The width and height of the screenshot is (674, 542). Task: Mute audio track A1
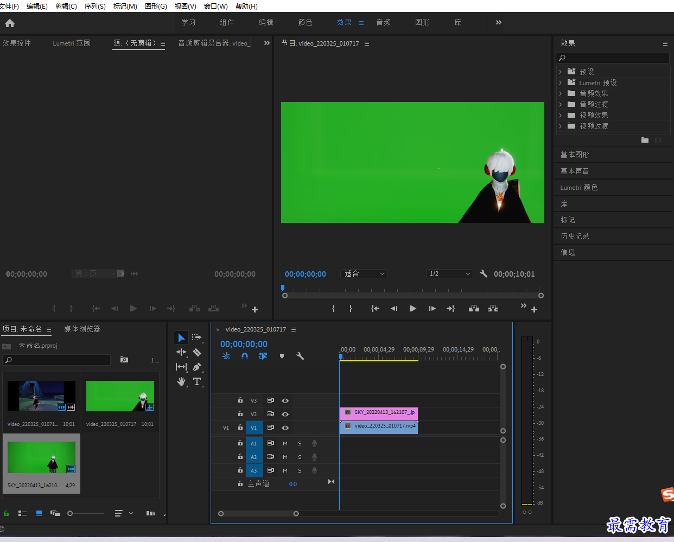285,443
